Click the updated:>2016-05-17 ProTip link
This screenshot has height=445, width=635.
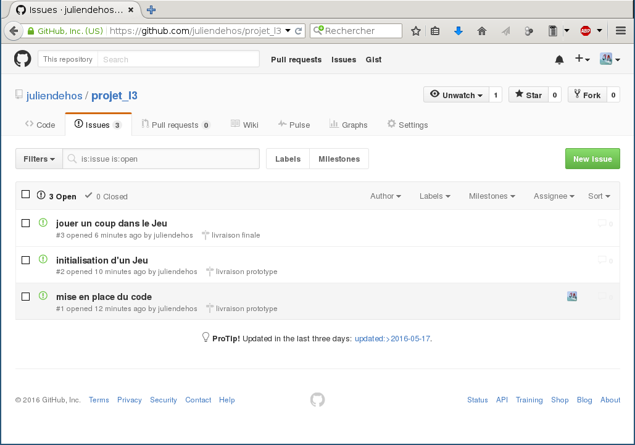tap(392, 338)
